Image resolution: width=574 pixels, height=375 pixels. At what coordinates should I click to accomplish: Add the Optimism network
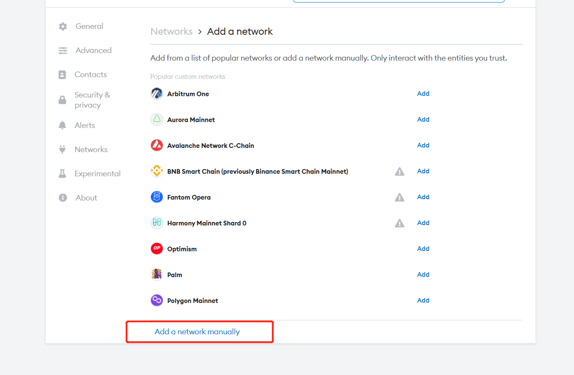pyautogui.click(x=423, y=249)
